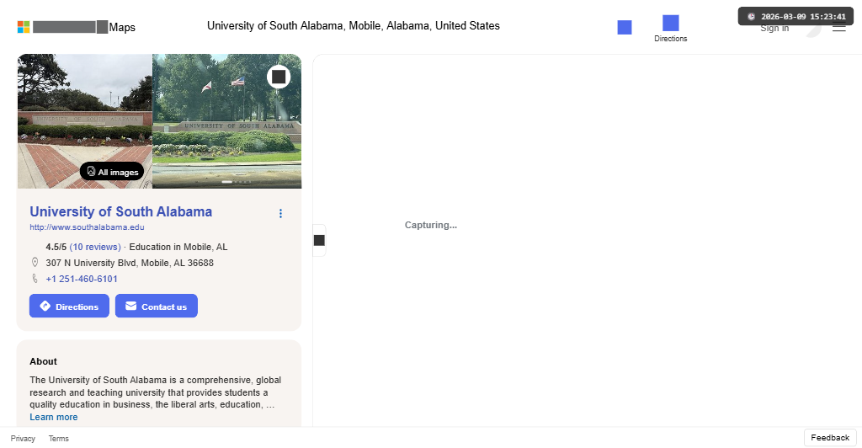
Task: Click the blue square icon left of Directions
Action: coord(625,27)
